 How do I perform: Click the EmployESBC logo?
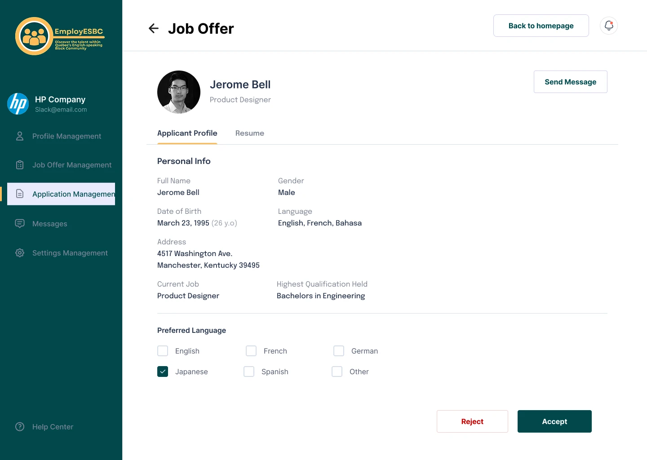click(59, 36)
